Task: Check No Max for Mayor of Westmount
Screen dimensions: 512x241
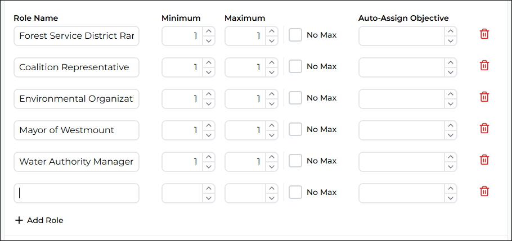Action: pyautogui.click(x=295, y=129)
